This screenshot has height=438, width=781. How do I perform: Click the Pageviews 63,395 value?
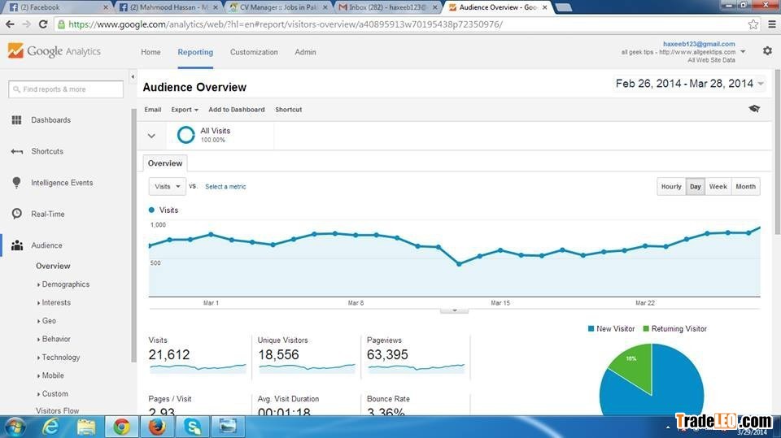(387, 354)
